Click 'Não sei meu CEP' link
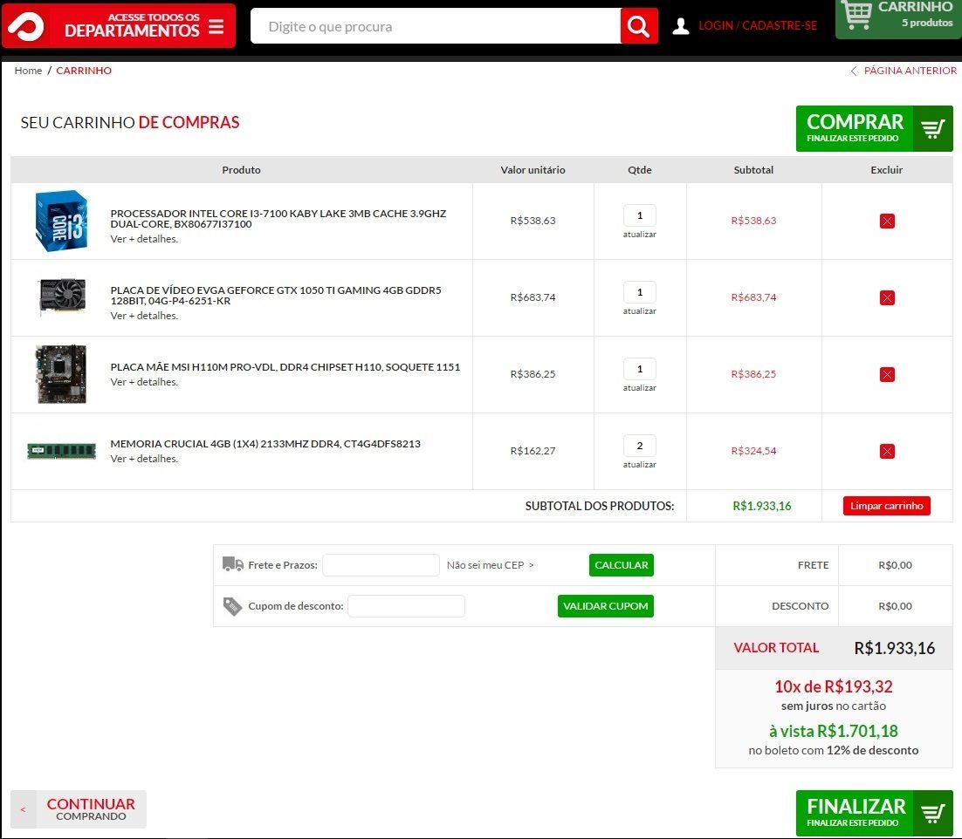Screen dimensions: 962x839 (491, 565)
